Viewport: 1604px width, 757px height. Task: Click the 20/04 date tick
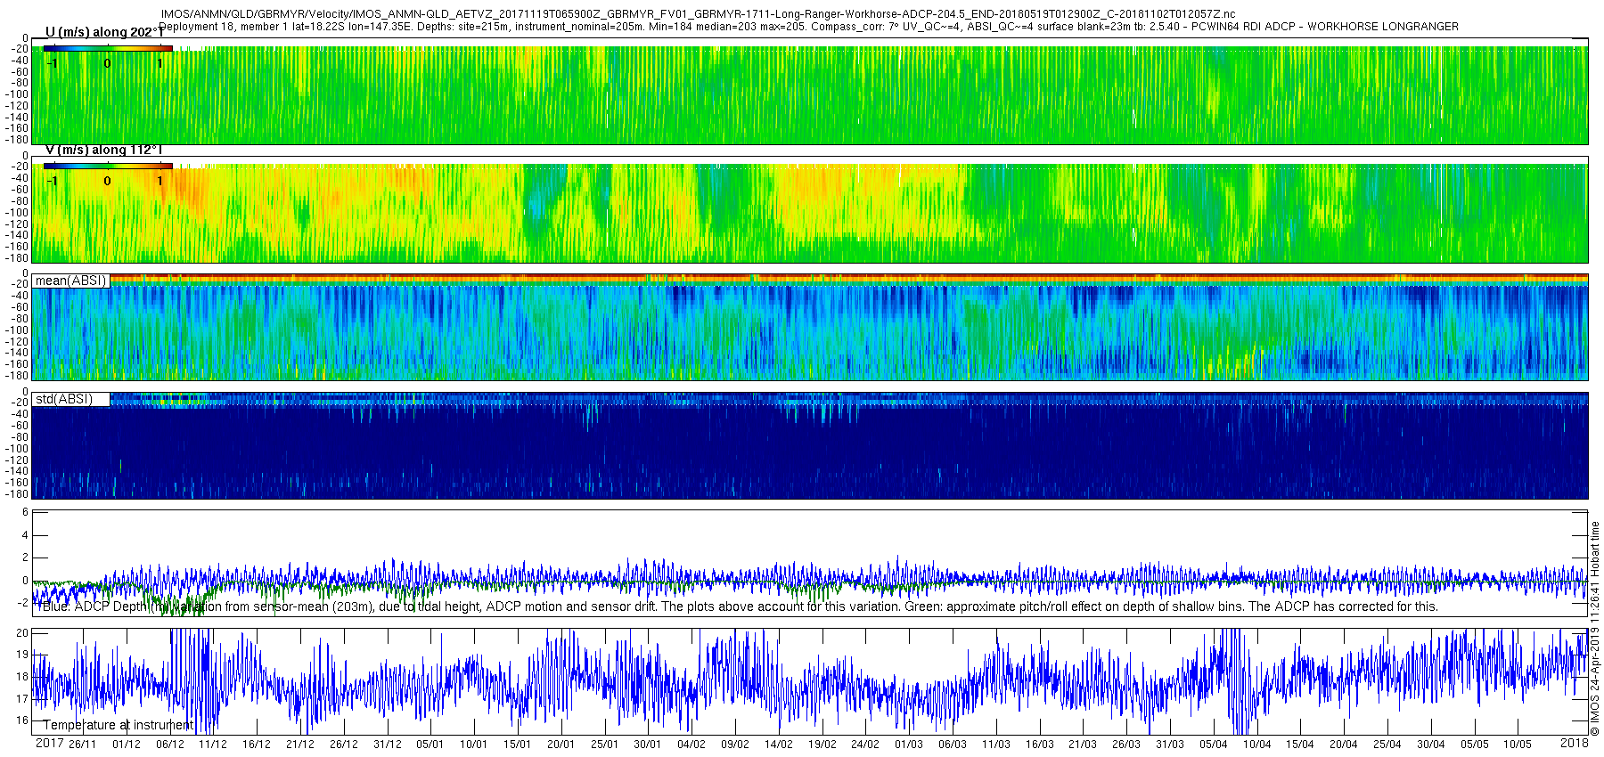pyautogui.click(x=1343, y=745)
